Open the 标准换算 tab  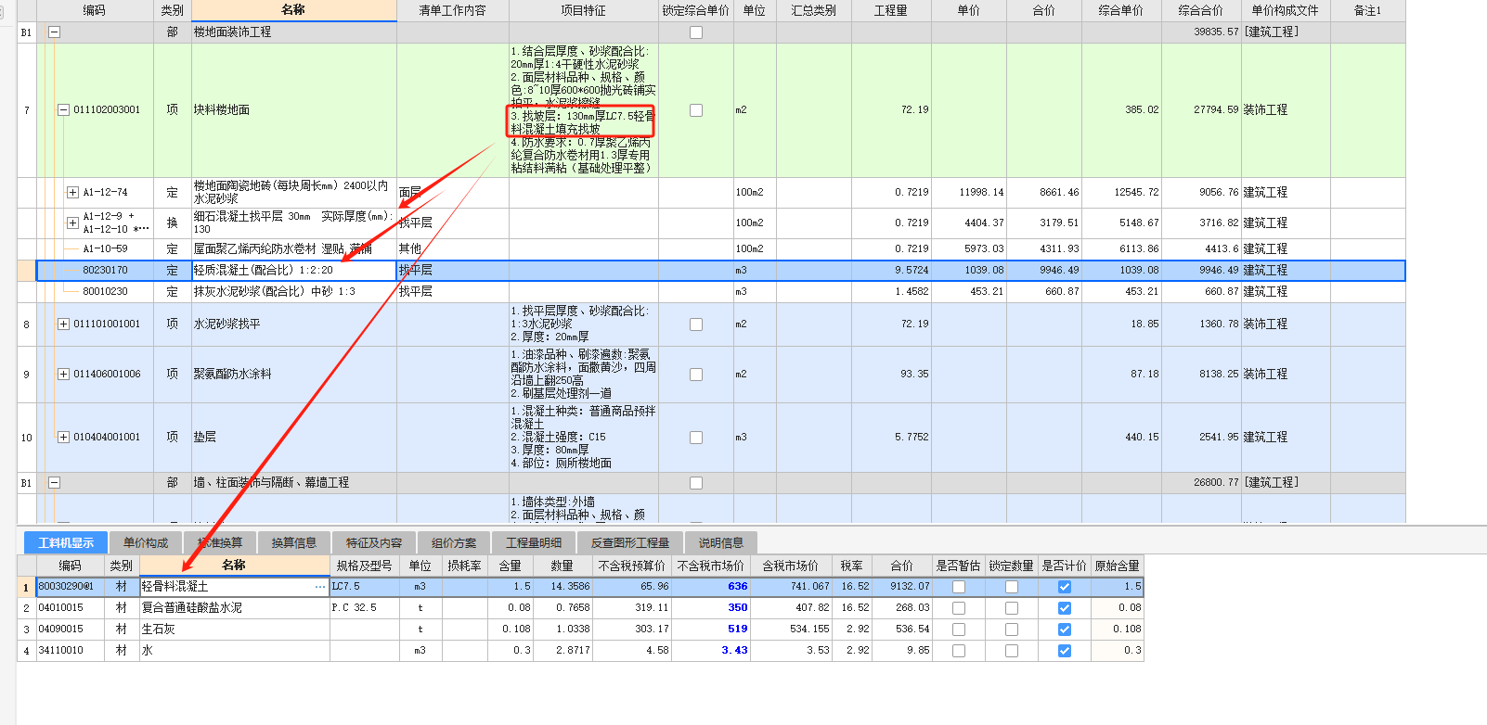pyautogui.click(x=220, y=542)
